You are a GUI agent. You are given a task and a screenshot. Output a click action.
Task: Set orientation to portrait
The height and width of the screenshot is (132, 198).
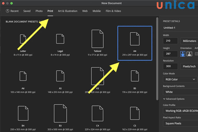click(x=182, y=53)
